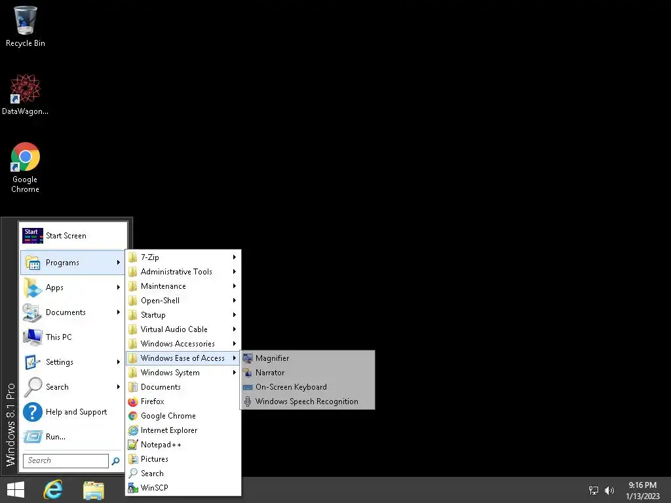Expand the 7-Zip folder

[183, 257]
